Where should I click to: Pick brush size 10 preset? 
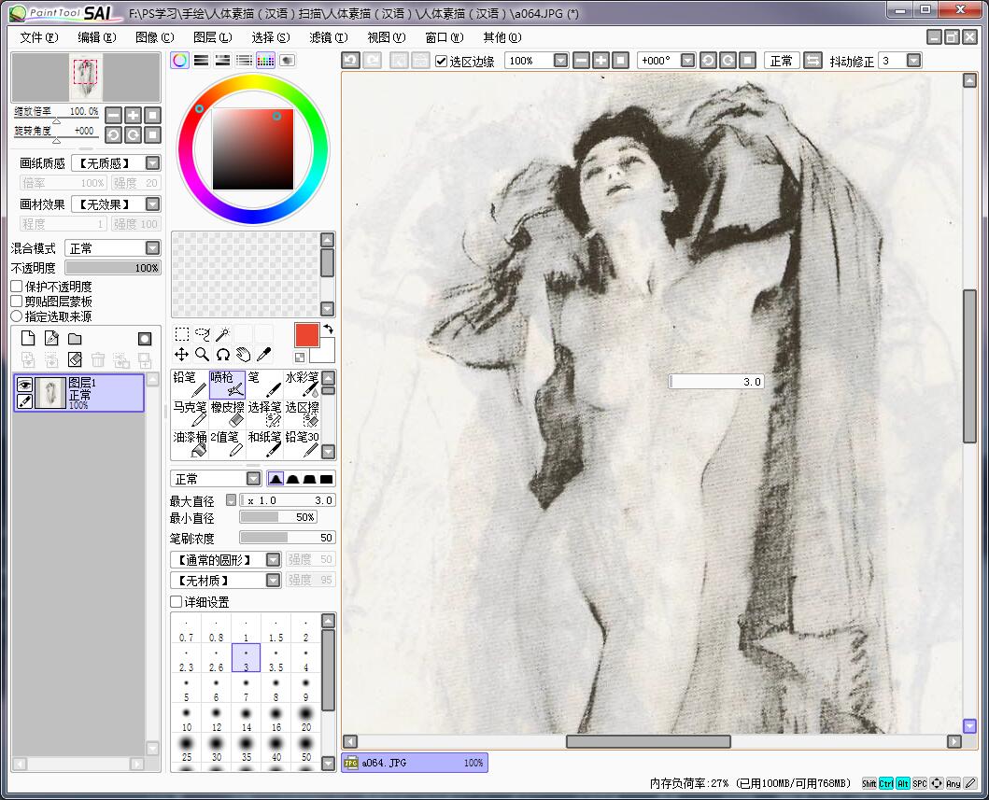pos(187,718)
